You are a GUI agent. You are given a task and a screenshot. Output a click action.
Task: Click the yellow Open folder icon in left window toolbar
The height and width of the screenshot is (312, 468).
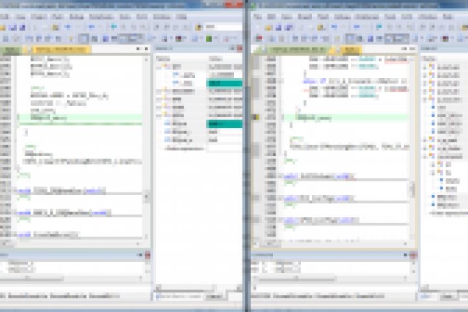3,28
